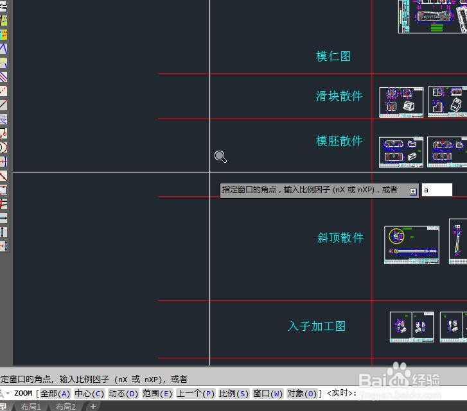Select the 滑块散件 text label

[x=339, y=96]
